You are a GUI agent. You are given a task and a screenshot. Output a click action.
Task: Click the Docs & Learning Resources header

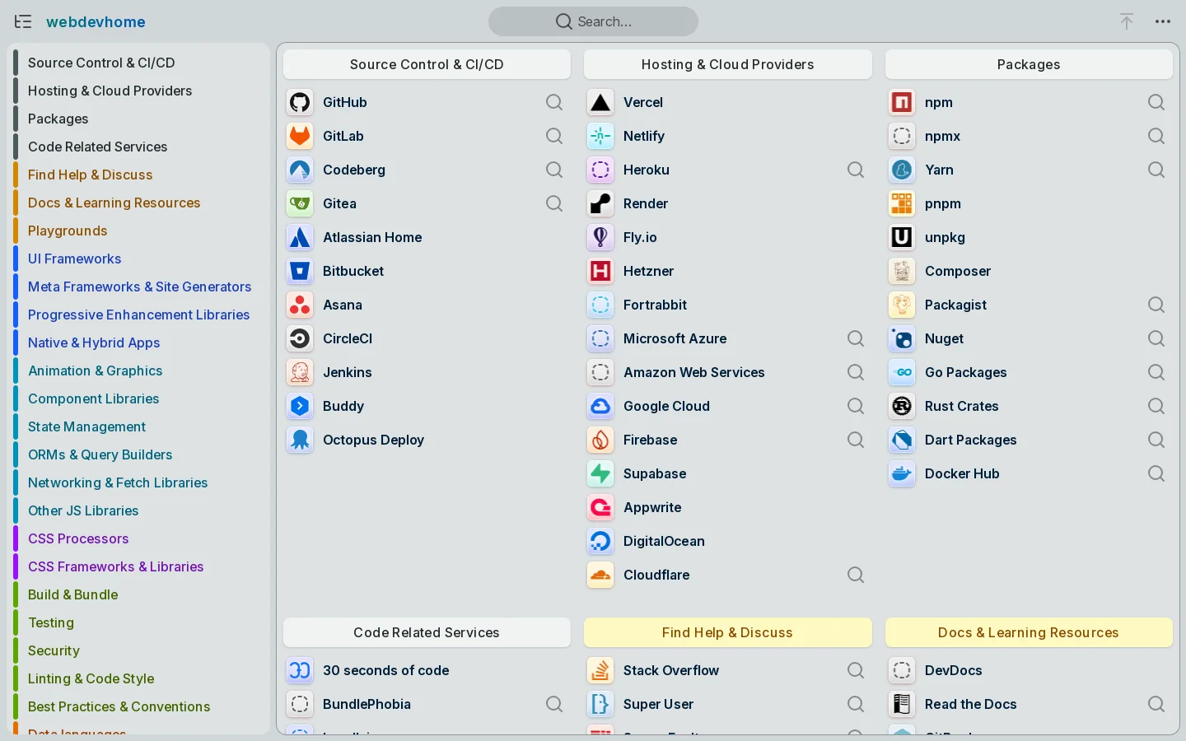[x=1029, y=632]
